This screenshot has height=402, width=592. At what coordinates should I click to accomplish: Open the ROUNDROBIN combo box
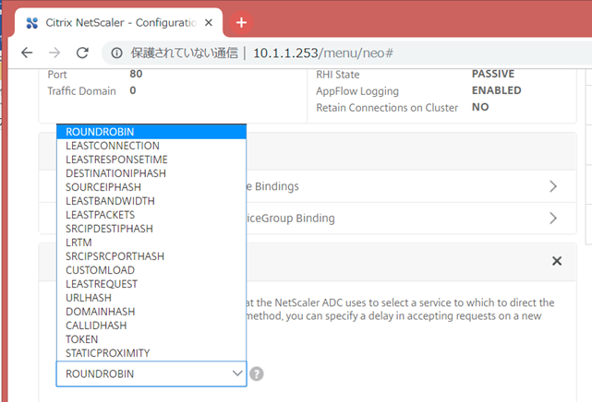pyautogui.click(x=151, y=373)
